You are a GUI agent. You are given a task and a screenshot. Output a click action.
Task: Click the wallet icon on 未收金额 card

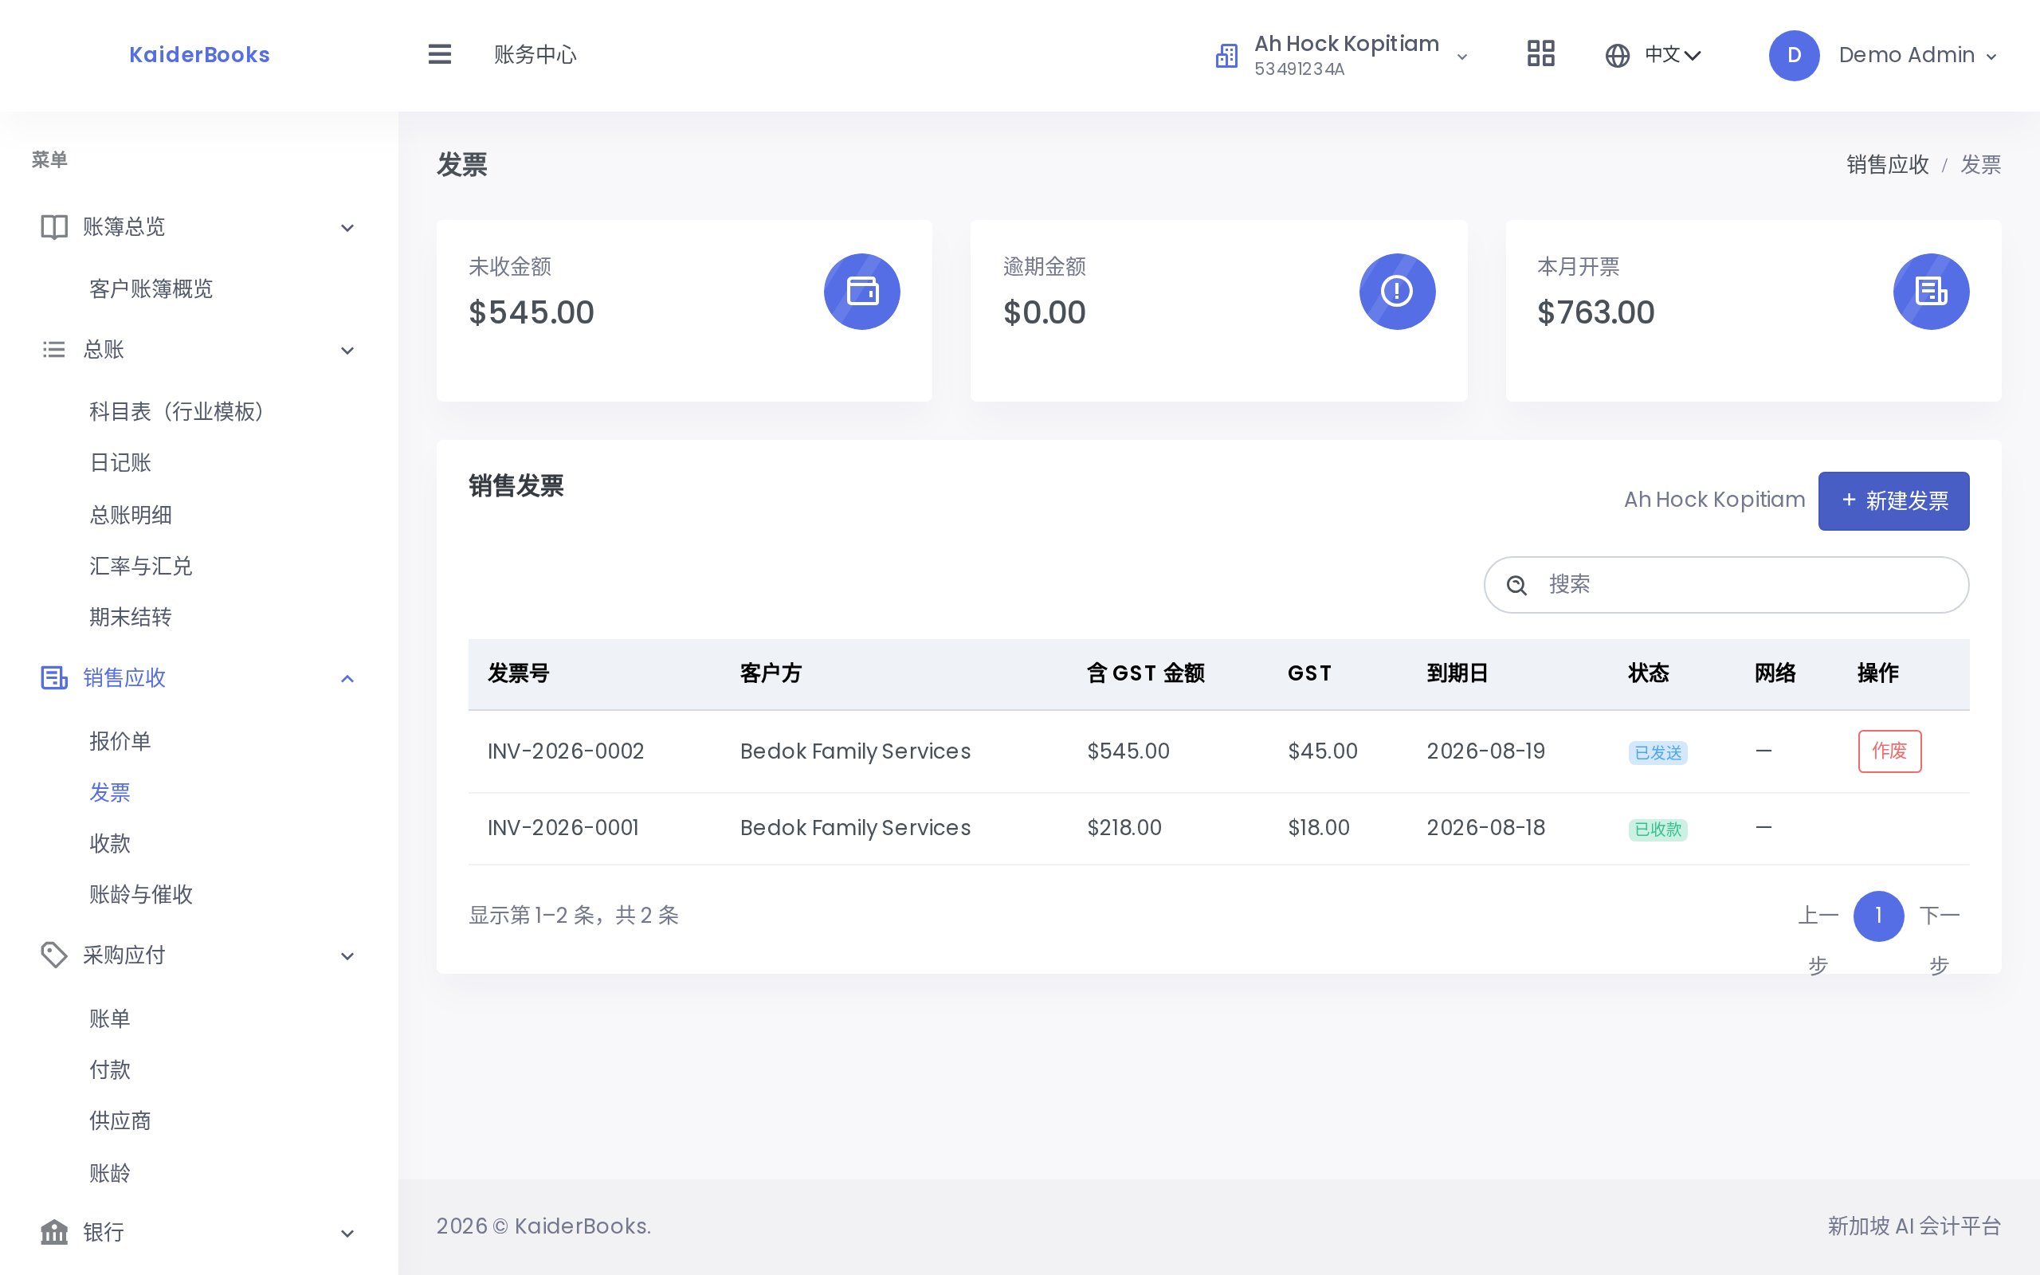(861, 292)
